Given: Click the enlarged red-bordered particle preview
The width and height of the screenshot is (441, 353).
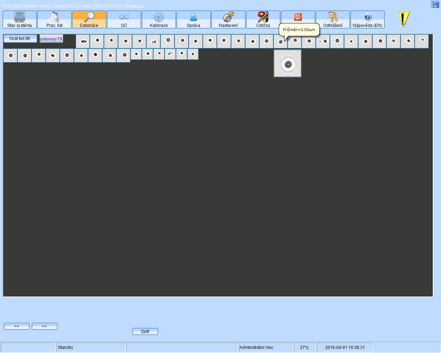Looking at the screenshot, I should [288, 63].
